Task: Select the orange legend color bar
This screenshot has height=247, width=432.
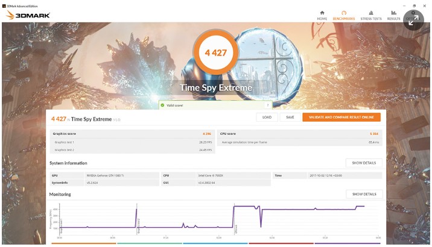Action: [x=84, y=243]
